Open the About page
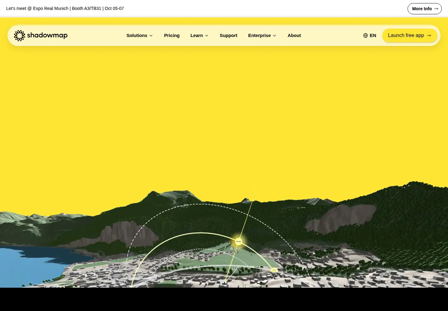Screen dimensions: 448x311 pos(294,35)
